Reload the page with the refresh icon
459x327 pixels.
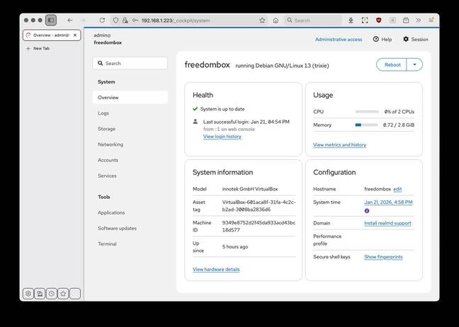(x=102, y=21)
